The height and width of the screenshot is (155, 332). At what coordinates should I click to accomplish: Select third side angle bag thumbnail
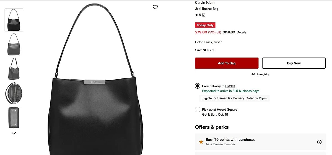[x=14, y=69]
